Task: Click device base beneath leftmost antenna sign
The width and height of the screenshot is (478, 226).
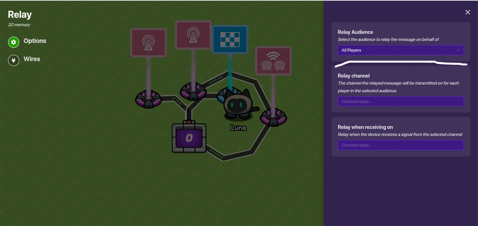Action: [x=148, y=99]
